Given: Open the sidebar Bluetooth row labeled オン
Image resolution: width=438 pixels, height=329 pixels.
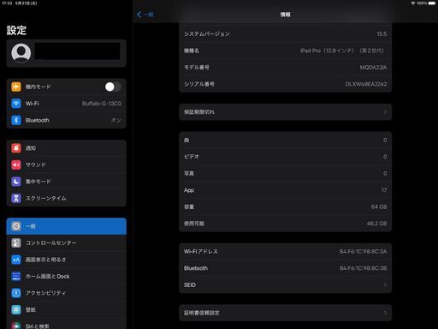Looking at the screenshot, I should (67, 120).
